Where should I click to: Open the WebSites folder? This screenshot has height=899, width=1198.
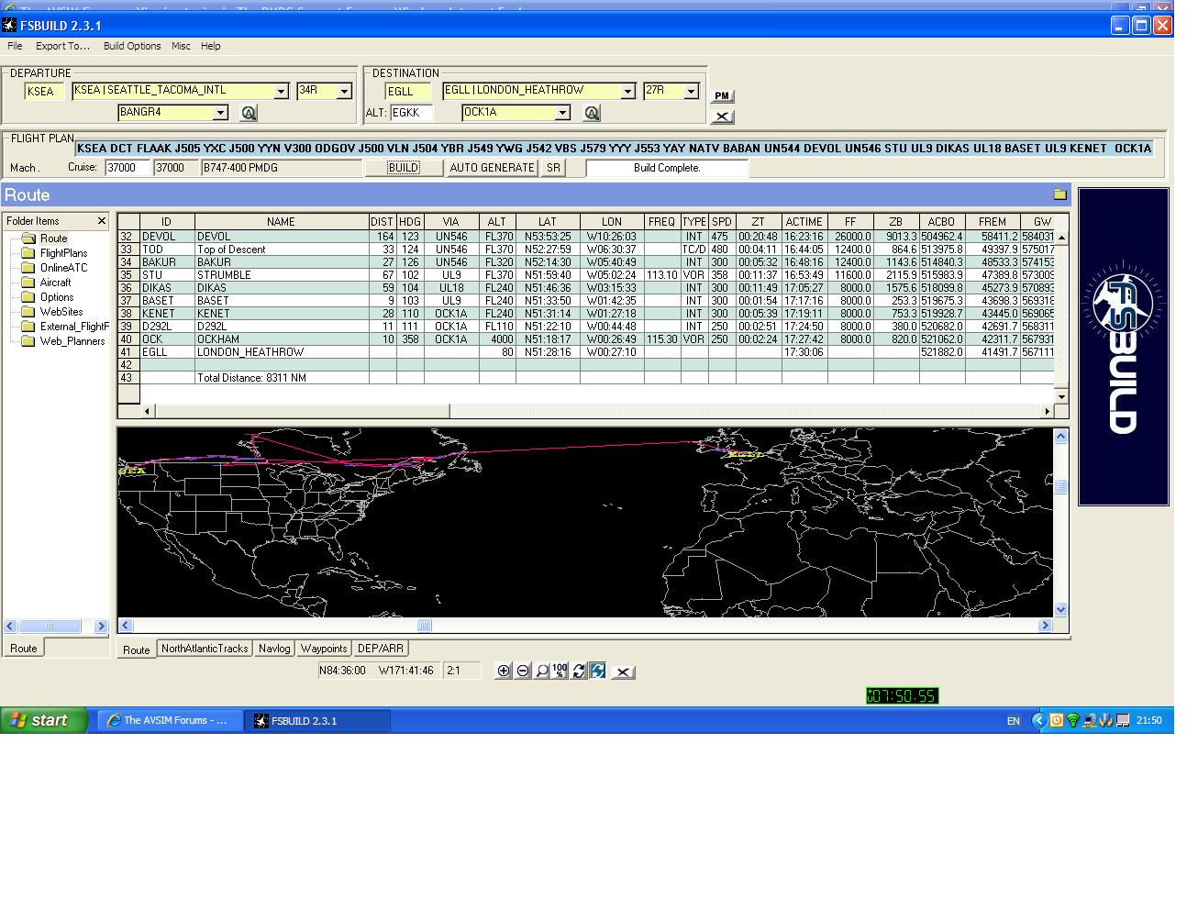pyautogui.click(x=51, y=312)
